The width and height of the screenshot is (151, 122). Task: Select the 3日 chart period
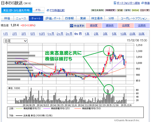(24, 34)
